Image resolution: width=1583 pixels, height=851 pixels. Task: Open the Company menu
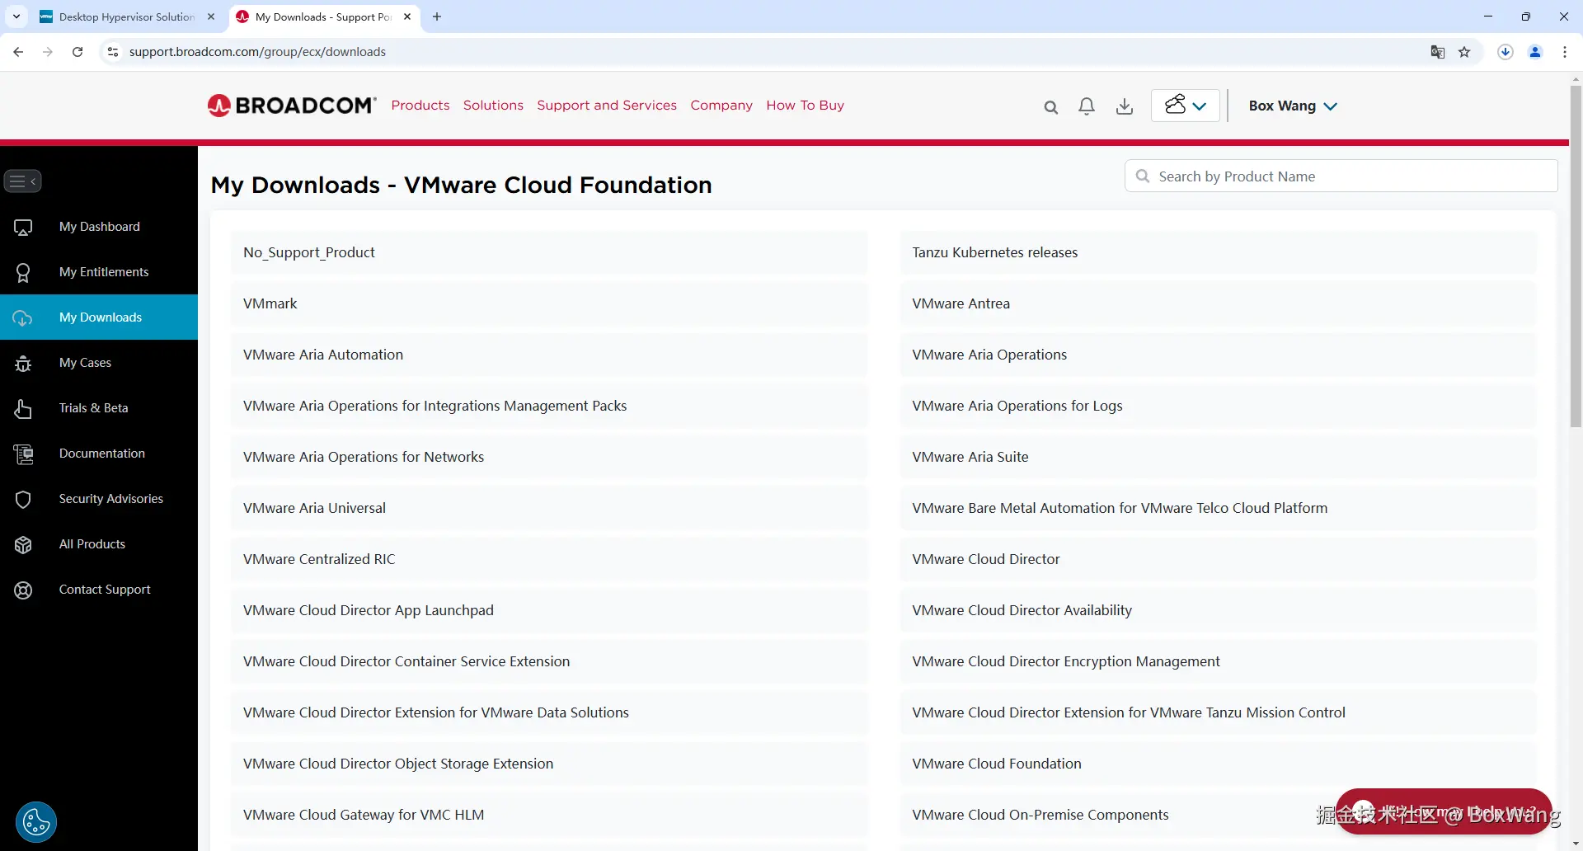(x=721, y=106)
